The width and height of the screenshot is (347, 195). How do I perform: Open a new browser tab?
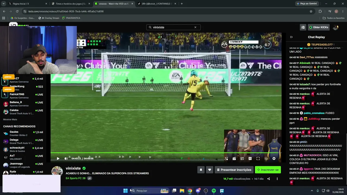(182, 4)
